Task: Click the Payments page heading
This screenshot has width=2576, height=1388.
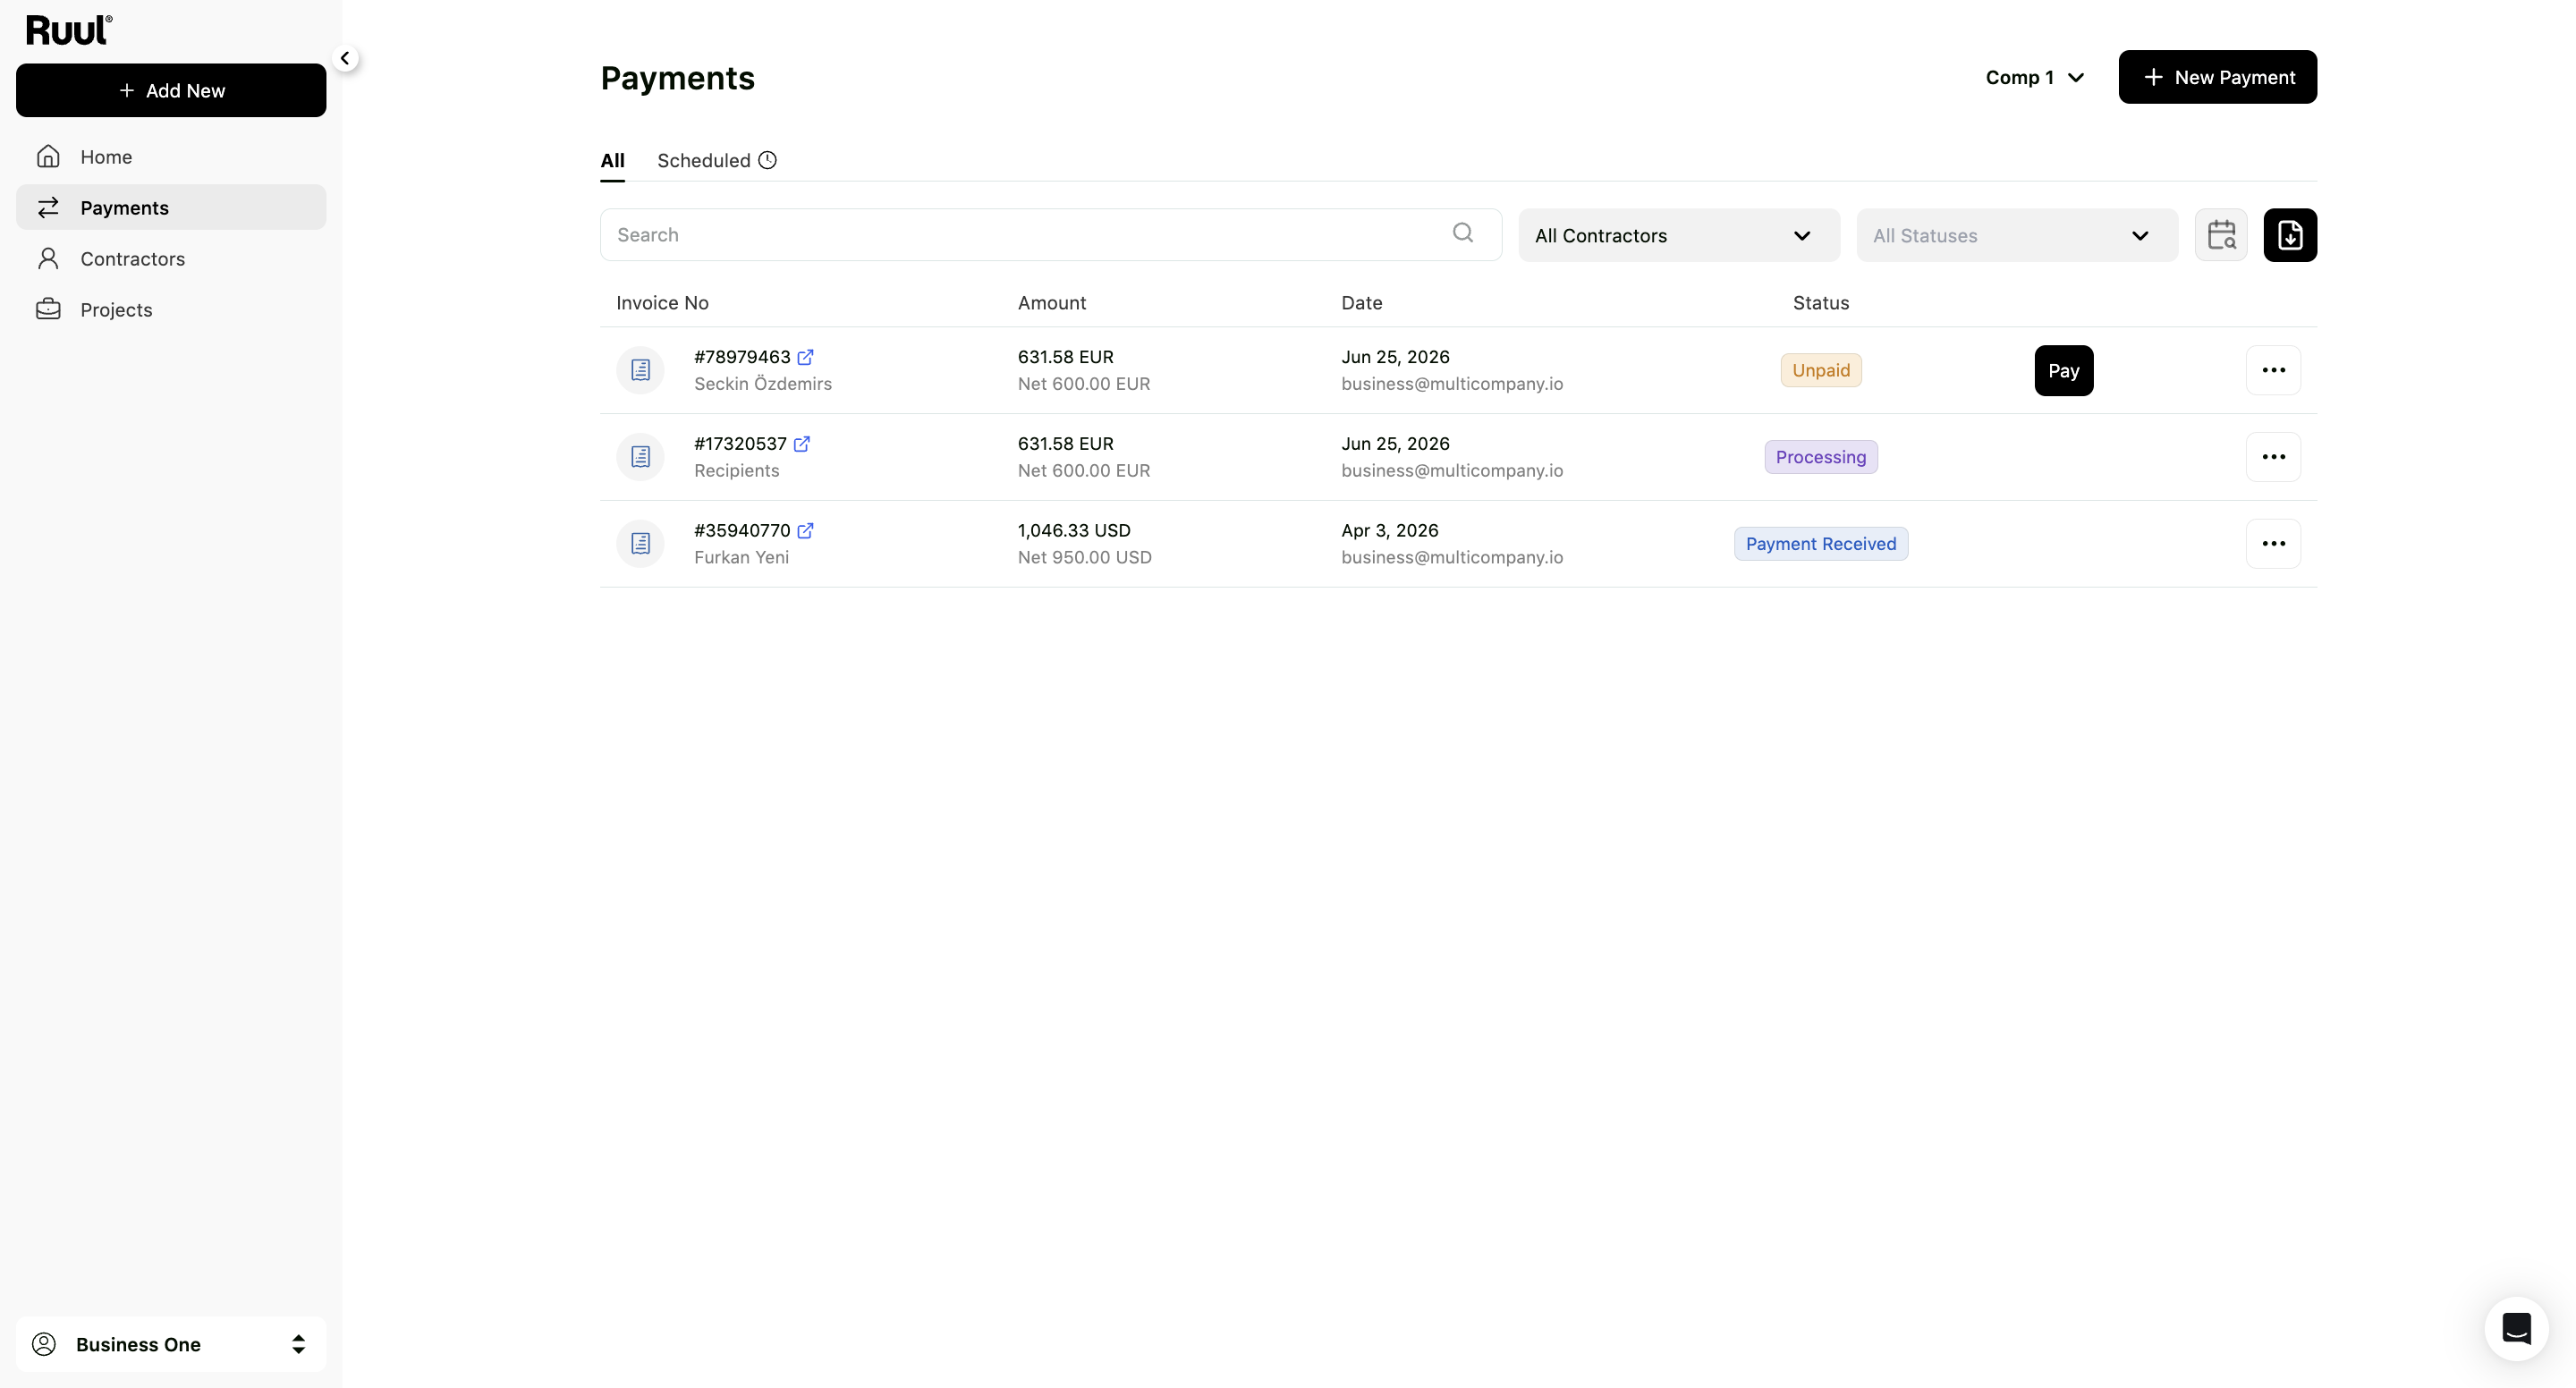Action: tap(677, 78)
